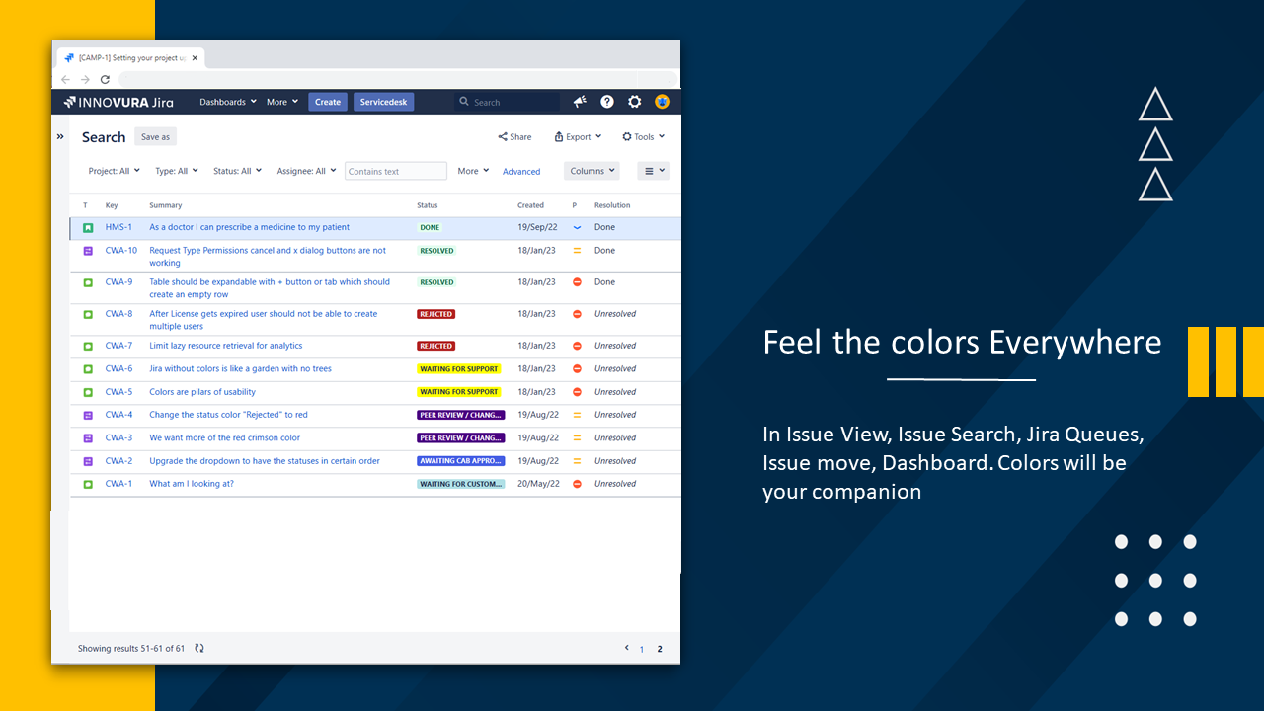The image size is (1264, 711).
Task: Click the browser forward arrow
Action: 85,79
